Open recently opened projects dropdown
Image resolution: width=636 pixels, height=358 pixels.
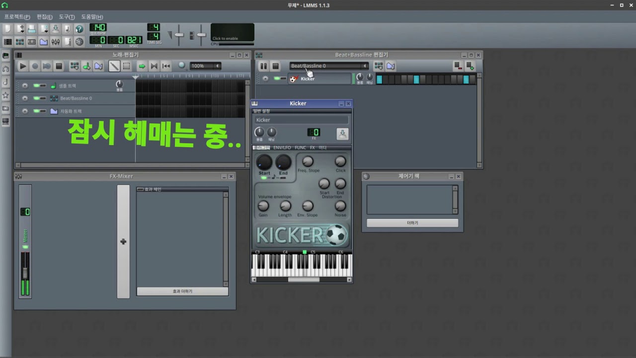tap(43, 29)
